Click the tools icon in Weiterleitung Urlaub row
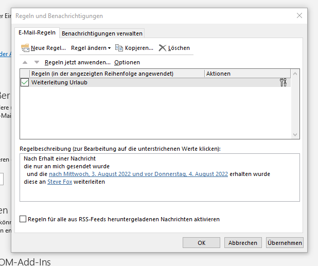This screenshot has height=266, width=318. pos(283,82)
